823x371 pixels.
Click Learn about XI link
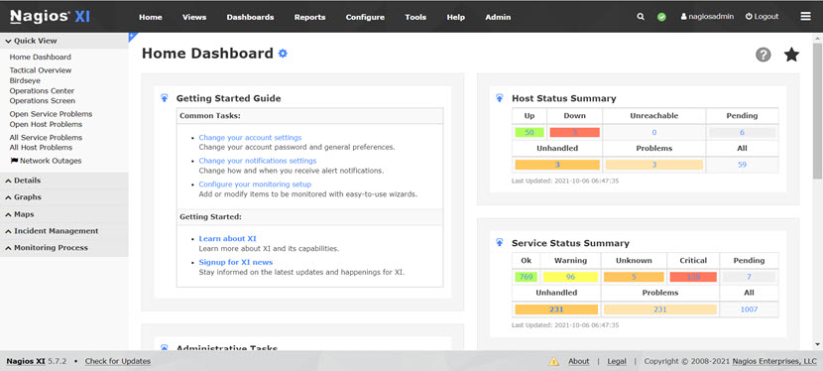pos(228,239)
